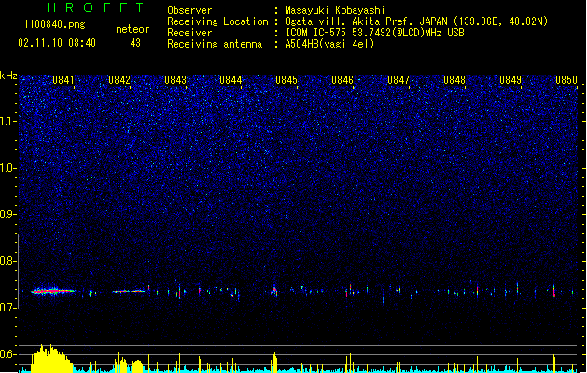Image resolution: width=587 pixels, height=373 pixels.
Task: Click the 1.0 kHz axis label
Action: click(8, 168)
